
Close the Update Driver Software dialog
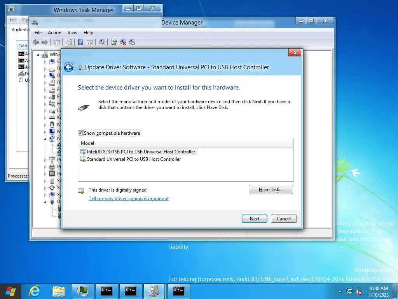[295, 53]
